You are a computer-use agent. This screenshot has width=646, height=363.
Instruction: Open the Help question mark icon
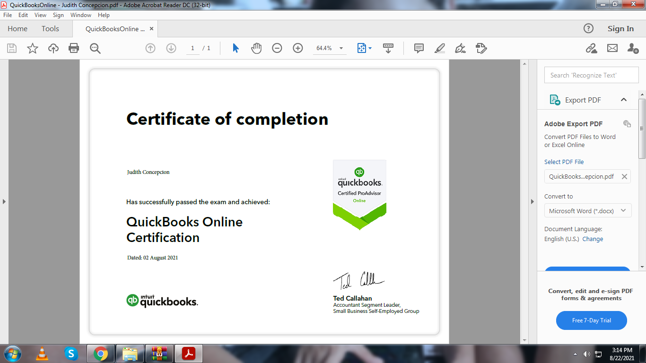pyautogui.click(x=588, y=28)
